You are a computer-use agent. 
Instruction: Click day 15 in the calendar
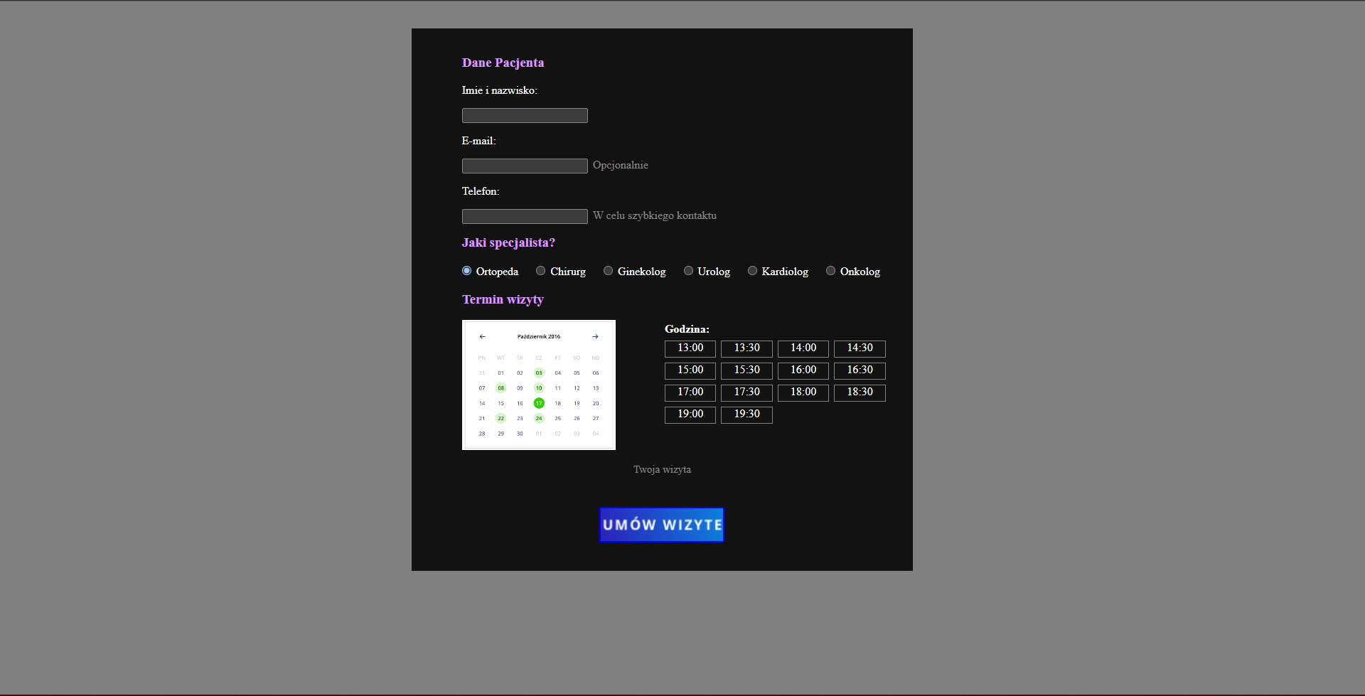[x=501, y=403]
